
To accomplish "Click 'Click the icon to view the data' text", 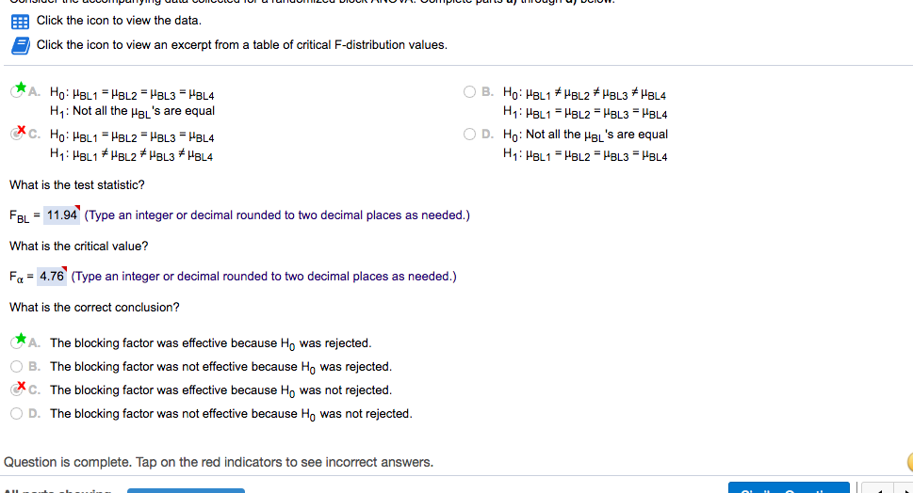I will pyautogui.click(x=119, y=21).
